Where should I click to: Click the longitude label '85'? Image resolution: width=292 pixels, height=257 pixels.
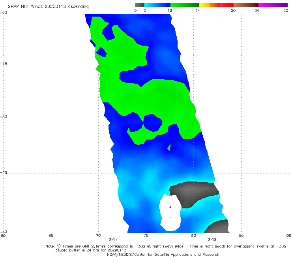click(x=241, y=236)
